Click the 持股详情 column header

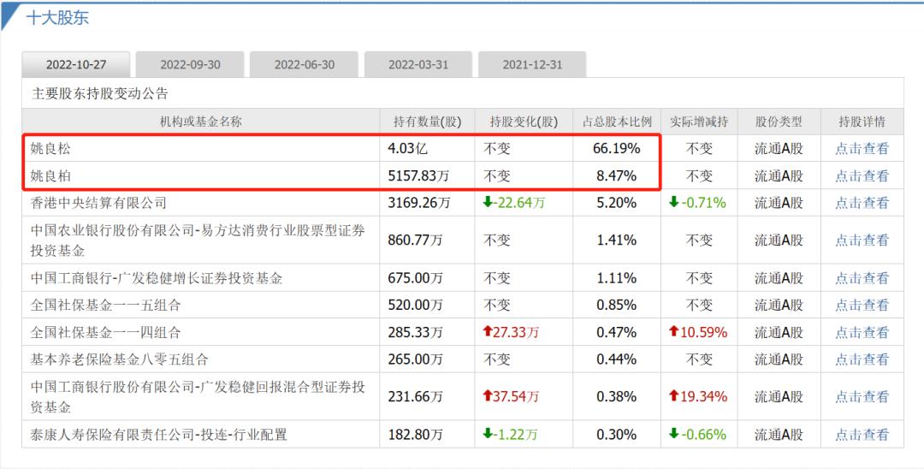(862, 122)
